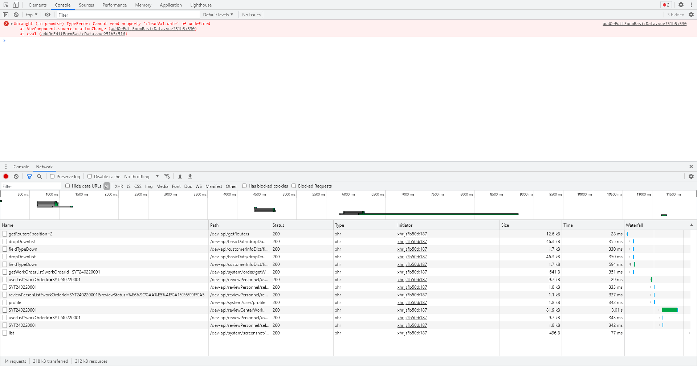Enable the Hide data URLs checkbox

coord(68,186)
